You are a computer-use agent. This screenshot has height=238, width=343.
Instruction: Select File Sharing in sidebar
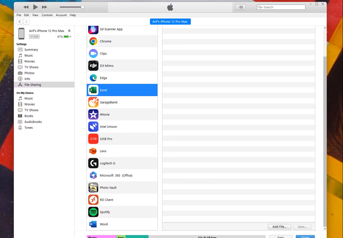pyautogui.click(x=44, y=84)
